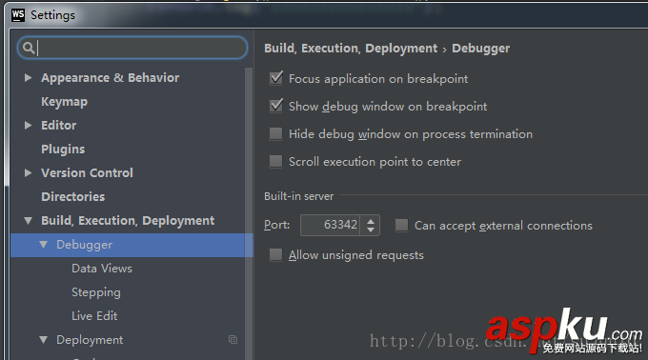Image resolution: width=648 pixels, height=360 pixels.
Task: Open the Keymap settings page
Action: [64, 102]
